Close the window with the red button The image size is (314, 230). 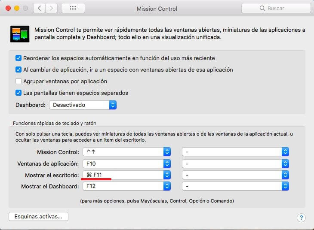tap(8, 8)
